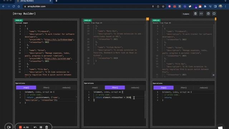
Task: Click the PIPE #1 badge
Action: coord(19,20)
